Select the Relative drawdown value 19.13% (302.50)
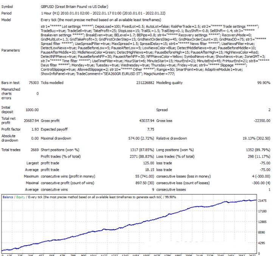 (x=255, y=138)
